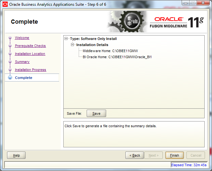Image resolution: width=212 pixels, height=171 pixels.
Task: Save the installation summary file
Action: 96,113
